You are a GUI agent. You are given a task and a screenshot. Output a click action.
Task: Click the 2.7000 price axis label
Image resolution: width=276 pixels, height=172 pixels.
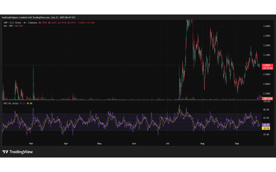267,94
